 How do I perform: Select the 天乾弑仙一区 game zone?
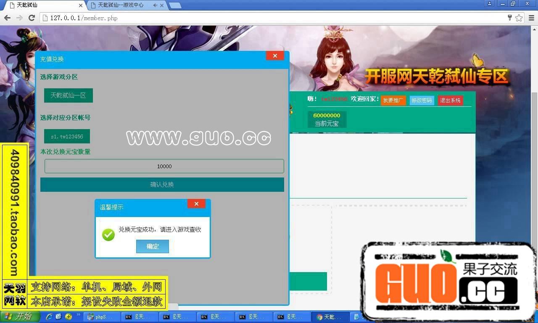click(x=68, y=95)
